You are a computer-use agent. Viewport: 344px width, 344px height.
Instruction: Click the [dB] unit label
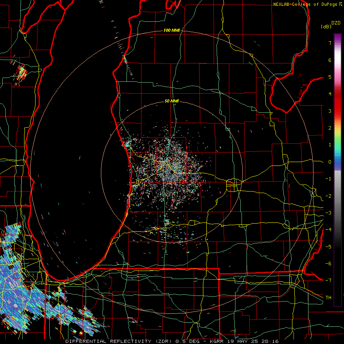(326, 26)
